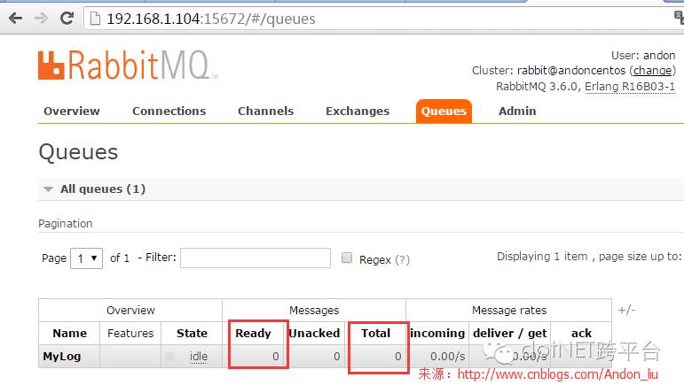Click the 'Displaying 1 item' text
This screenshot has height=385, width=684.
coord(542,257)
